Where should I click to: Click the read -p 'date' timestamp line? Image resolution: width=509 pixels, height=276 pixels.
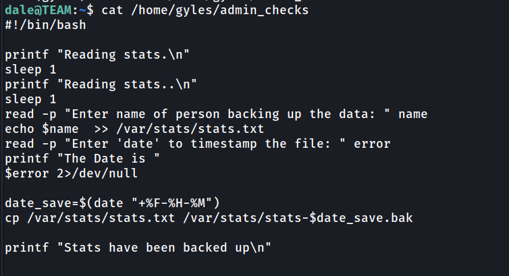point(197,144)
